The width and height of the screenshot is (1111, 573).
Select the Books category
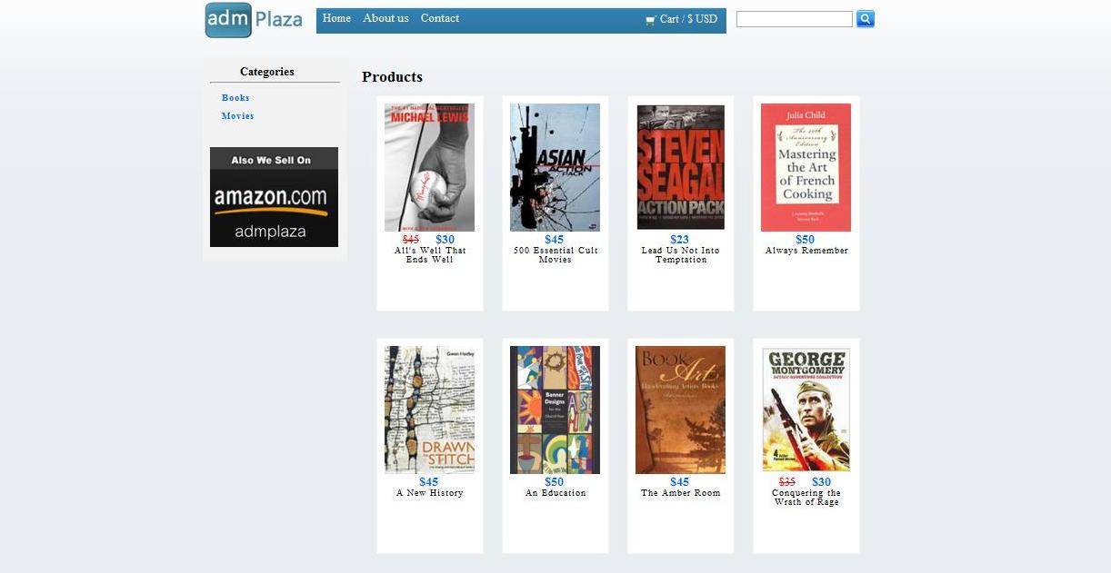point(235,98)
